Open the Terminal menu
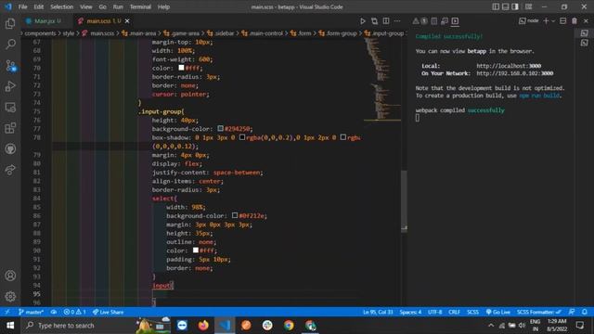Screen dimensions: 594x334 pyautogui.click(x=140, y=6)
